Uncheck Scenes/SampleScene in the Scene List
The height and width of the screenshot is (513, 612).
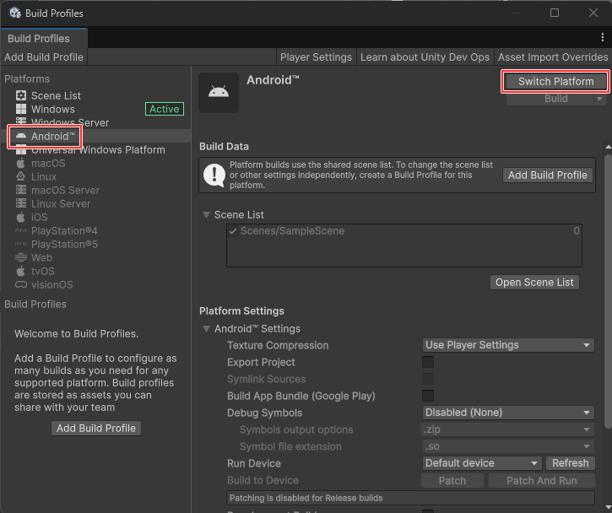tap(233, 231)
